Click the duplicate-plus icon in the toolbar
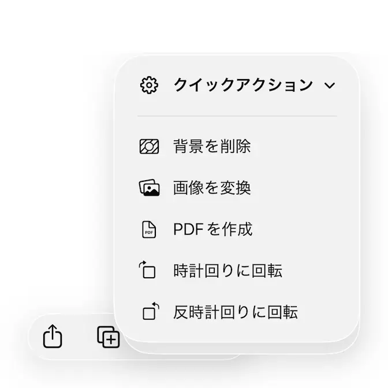This screenshot has height=388, width=388. (108, 336)
